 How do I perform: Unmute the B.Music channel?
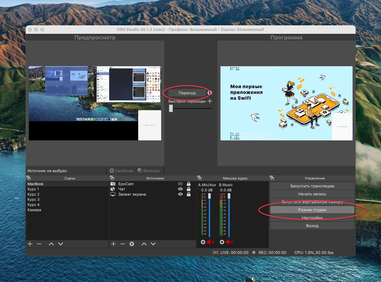pyautogui.click(x=230, y=242)
